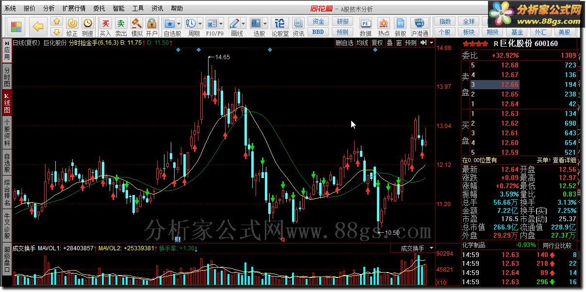Image resolution: width=586 pixels, height=292 pixels.
Task: Toggle the 复权 price adjustment option
Action: tap(377, 43)
